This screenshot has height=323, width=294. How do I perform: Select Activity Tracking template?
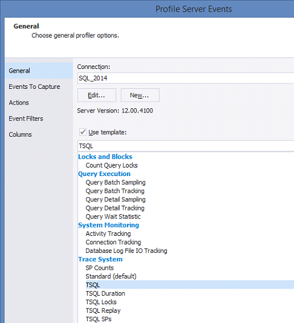point(108,234)
